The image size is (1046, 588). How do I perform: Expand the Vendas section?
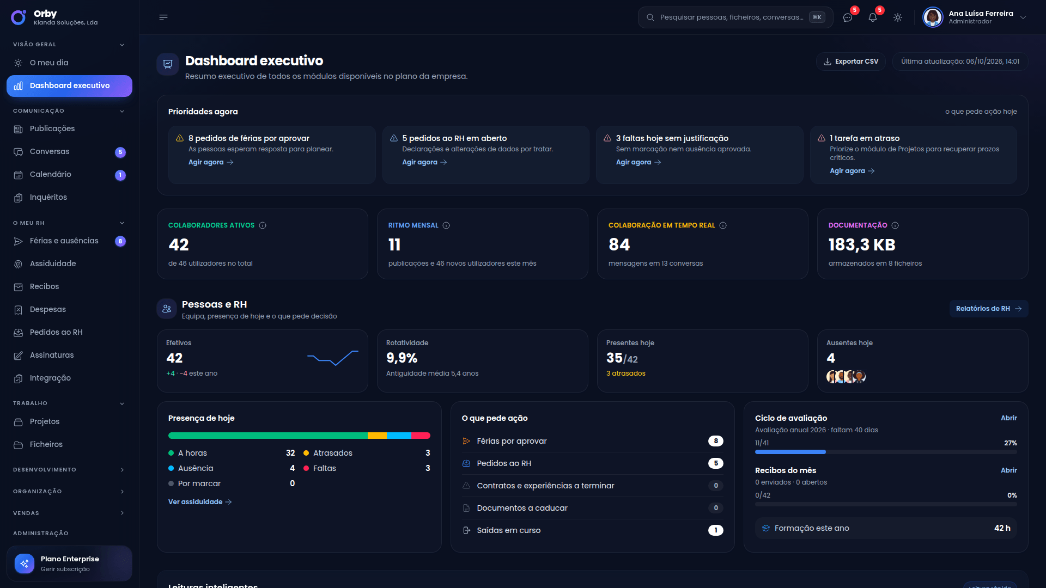(122, 513)
